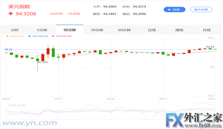Click the 00:45 time axis label

[x=6, y=99]
